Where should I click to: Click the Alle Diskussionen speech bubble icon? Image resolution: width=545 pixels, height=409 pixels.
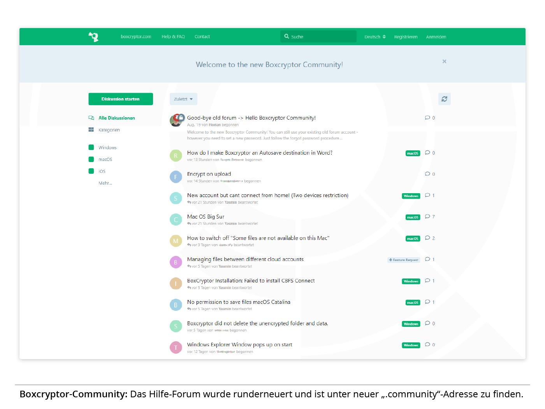click(x=91, y=118)
